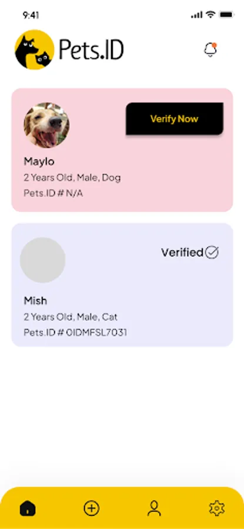Select the lavender Mish pet card
The width and height of the screenshot is (244, 529).
coord(122,284)
